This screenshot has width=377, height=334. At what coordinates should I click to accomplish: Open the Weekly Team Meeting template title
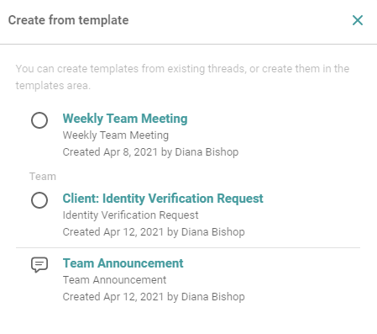(x=125, y=119)
